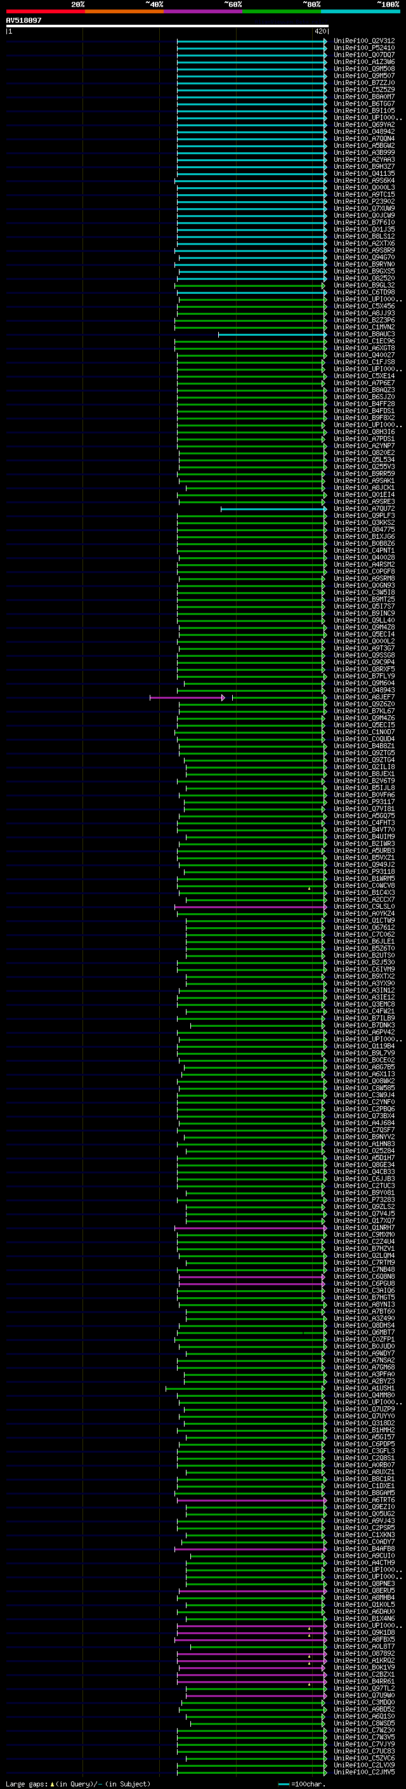Viewport: 406px width, 1789px height.
Task: Open hit UniRef100_Q2V312
Action: pyautogui.click(x=364, y=41)
